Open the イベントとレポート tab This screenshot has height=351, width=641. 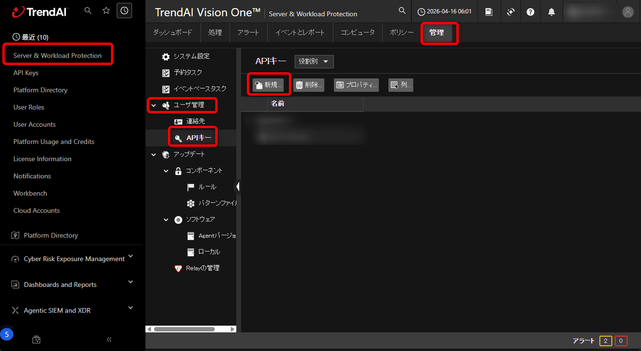(x=300, y=33)
